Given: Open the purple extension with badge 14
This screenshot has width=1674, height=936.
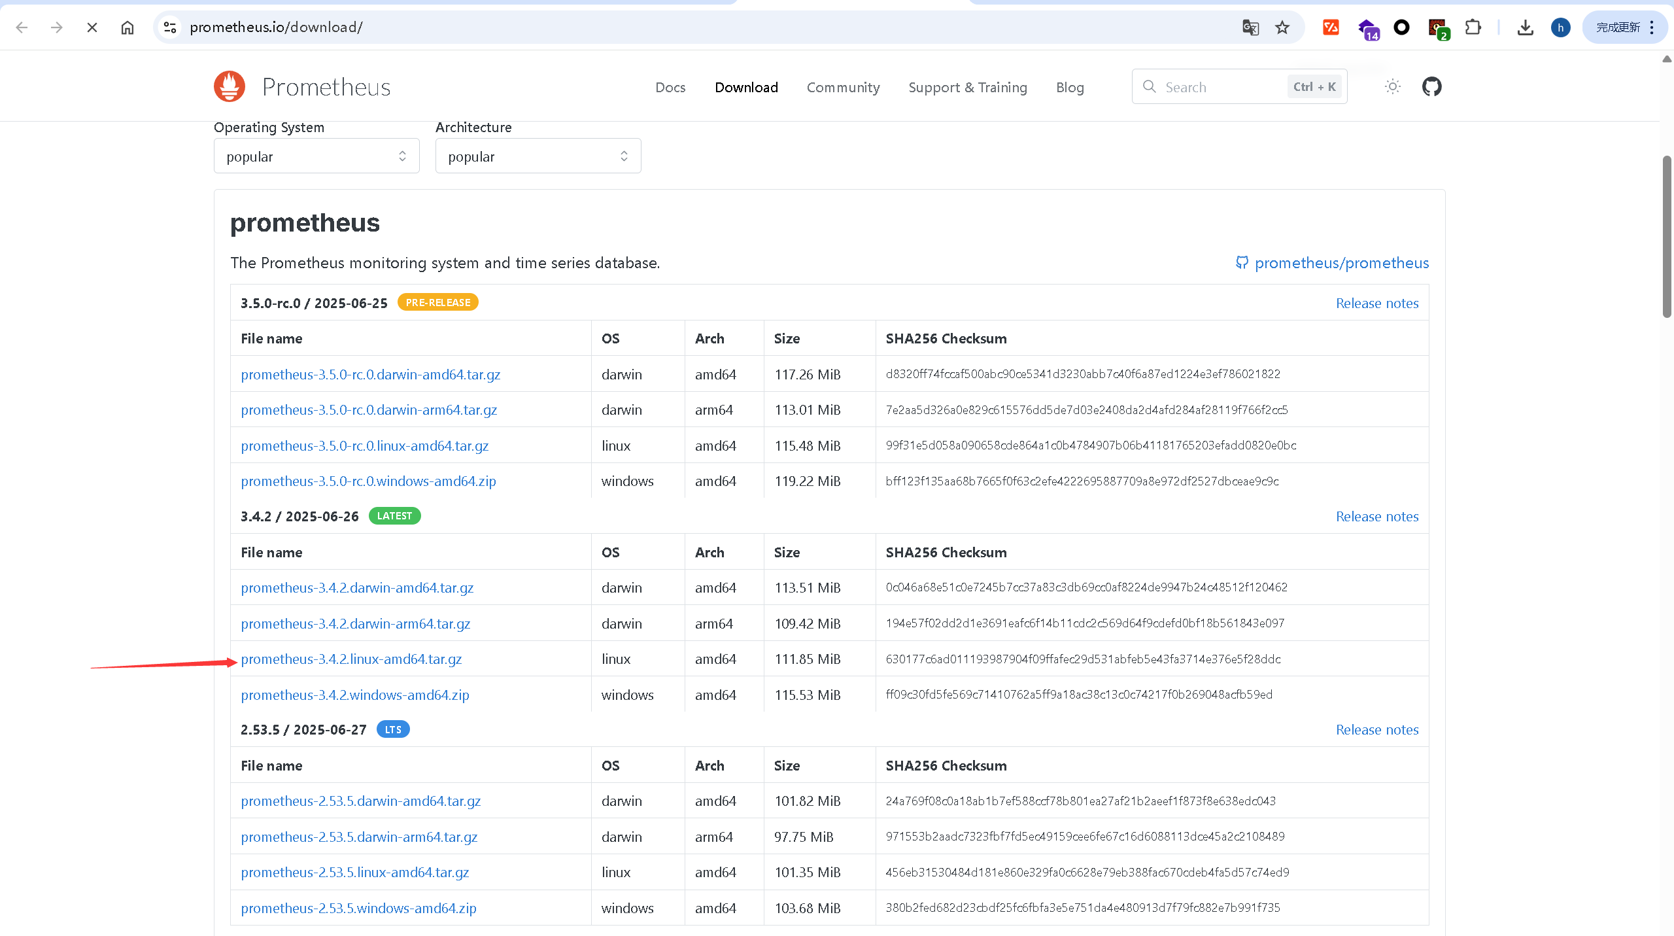Looking at the screenshot, I should point(1367,29).
